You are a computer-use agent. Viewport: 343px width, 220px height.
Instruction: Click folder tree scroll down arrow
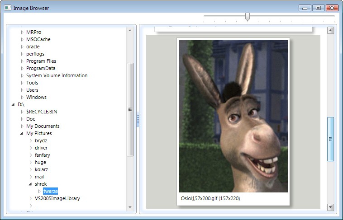[x=130, y=207]
